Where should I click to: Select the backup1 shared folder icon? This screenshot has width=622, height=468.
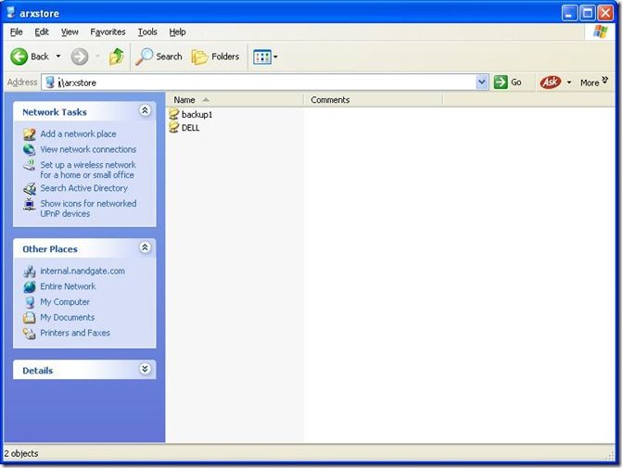click(173, 114)
